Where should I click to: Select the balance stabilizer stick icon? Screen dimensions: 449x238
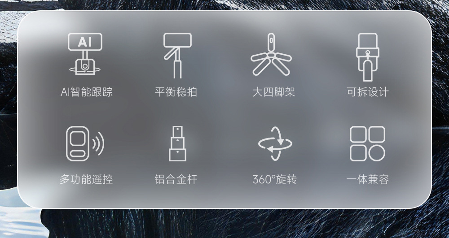point(177,56)
